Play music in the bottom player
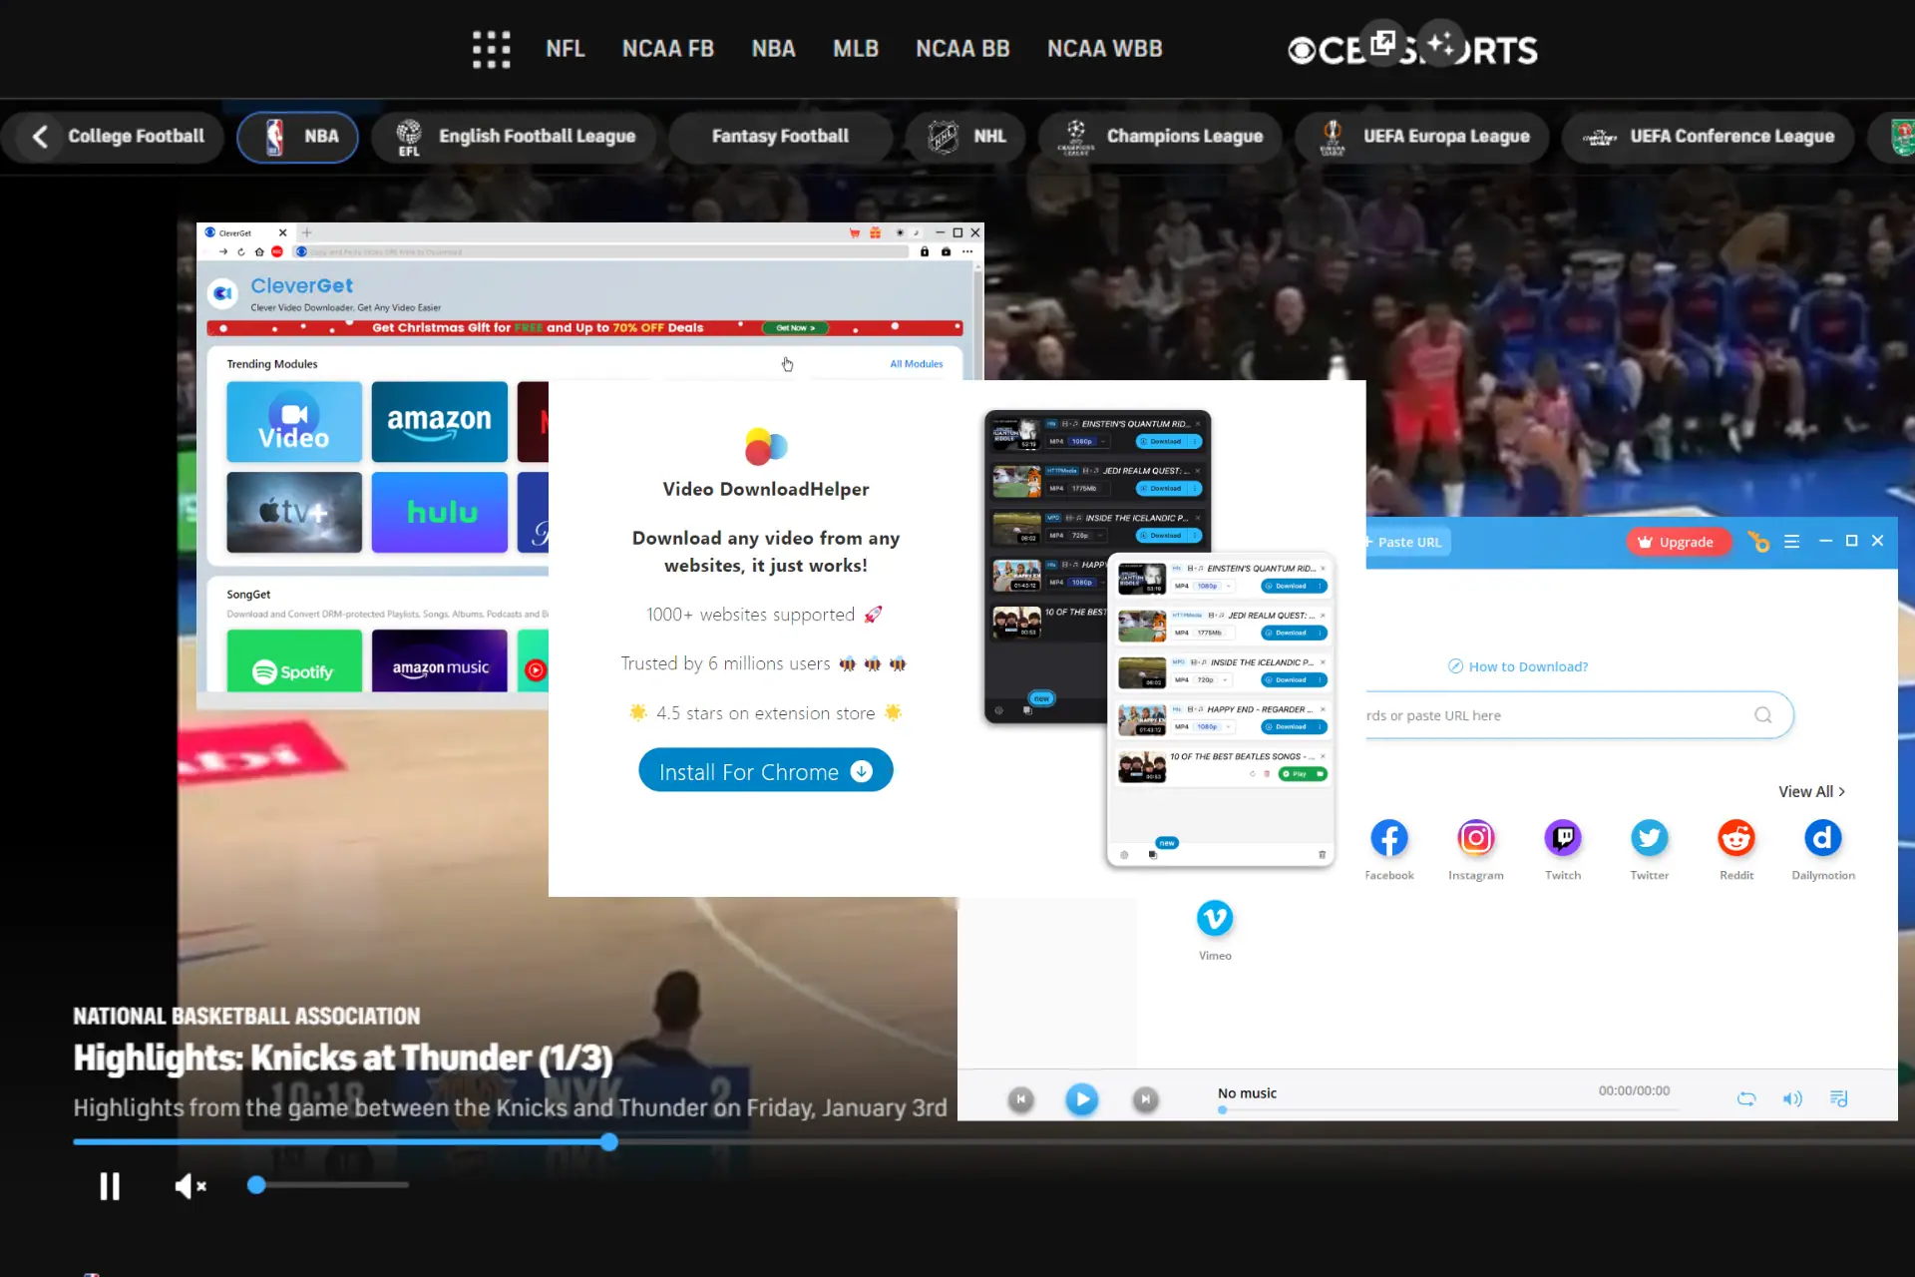This screenshot has width=1915, height=1277. pos(1082,1099)
